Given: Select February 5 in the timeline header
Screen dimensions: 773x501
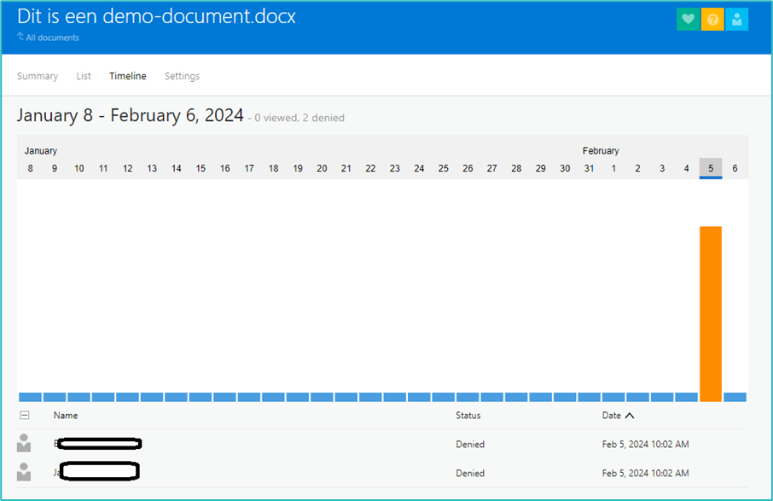Looking at the screenshot, I should (711, 168).
